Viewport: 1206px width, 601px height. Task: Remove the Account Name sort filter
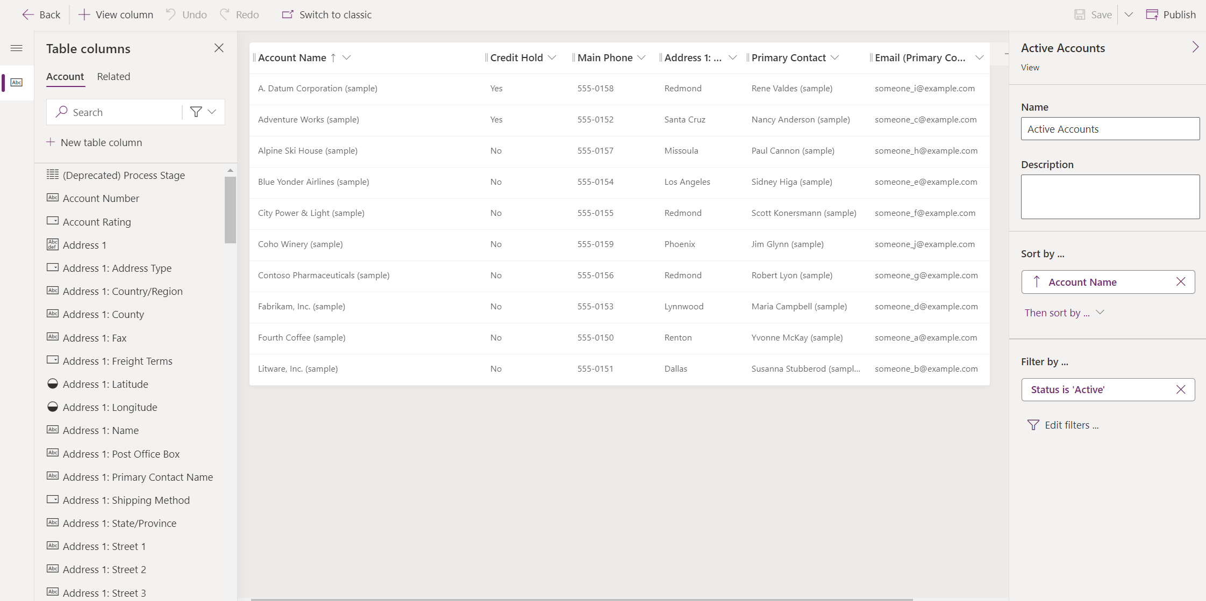click(1181, 281)
